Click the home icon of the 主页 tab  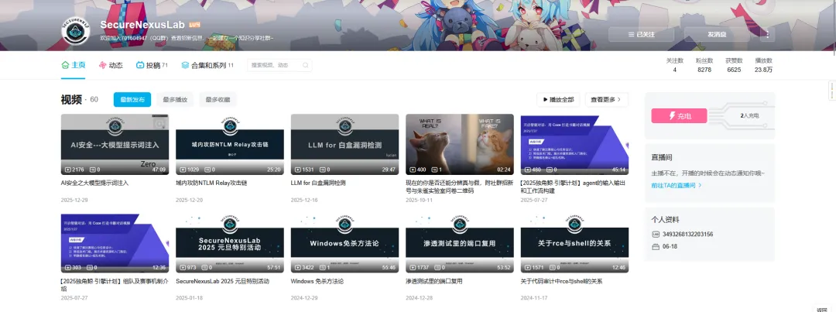[x=65, y=65]
